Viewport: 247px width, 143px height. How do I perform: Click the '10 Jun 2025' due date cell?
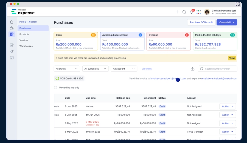click(93, 115)
